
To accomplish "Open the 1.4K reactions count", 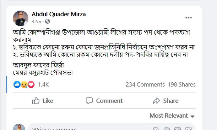I will pyautogui.click(x=43, y=84).
